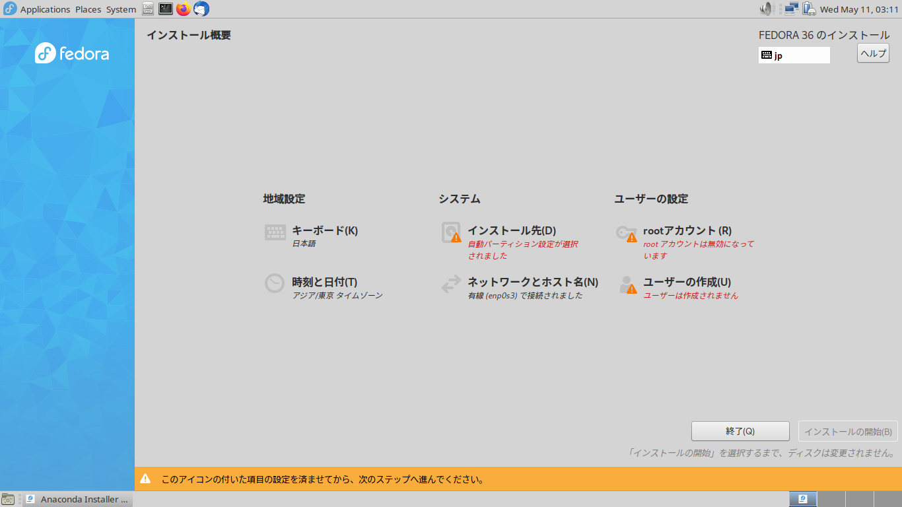902x507 pixels.
Task: Click the clock icon beside 時刻と日付(T)
Action: (275, 284)
